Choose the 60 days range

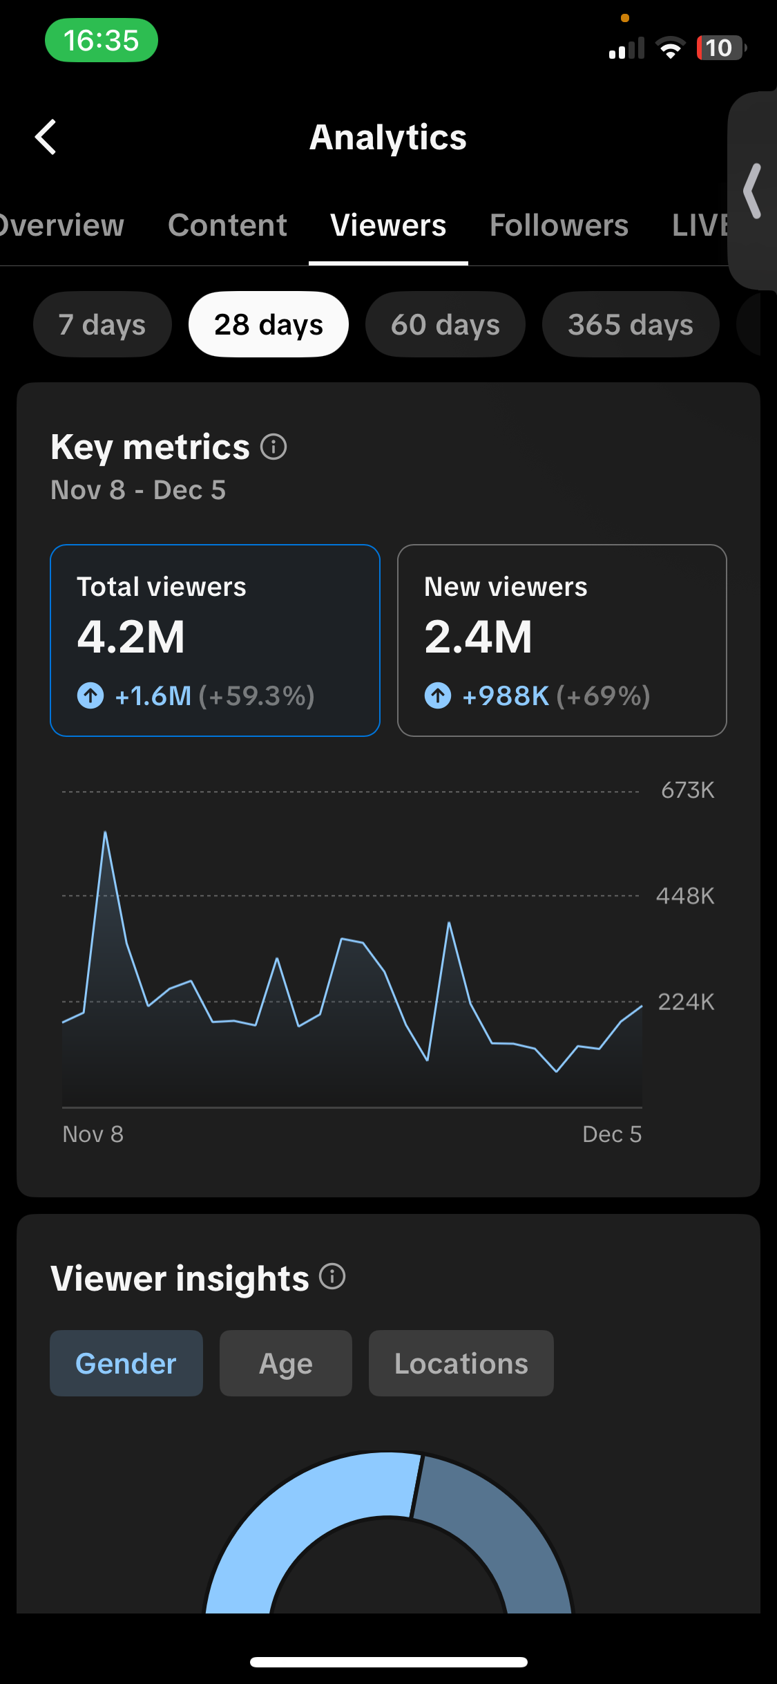click(445, 324)
